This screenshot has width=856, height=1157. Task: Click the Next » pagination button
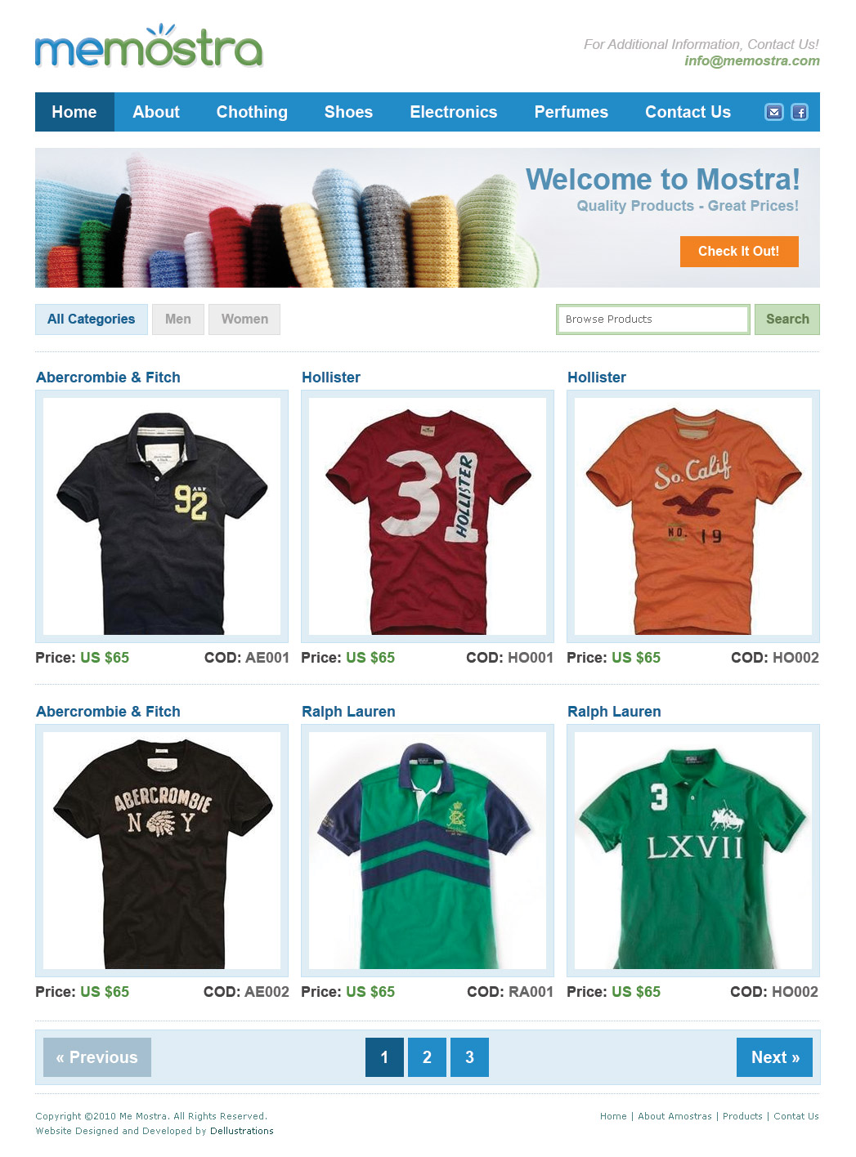(774, 1057)
